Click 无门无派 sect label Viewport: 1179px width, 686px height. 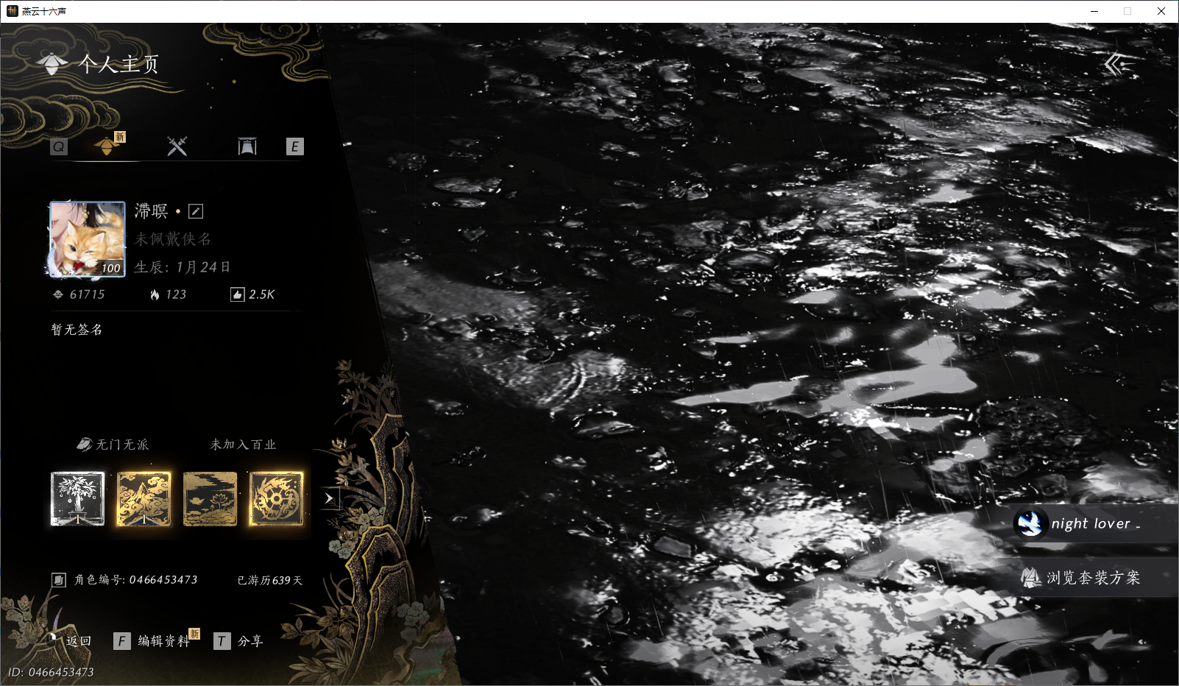click(x=122, y=445)
